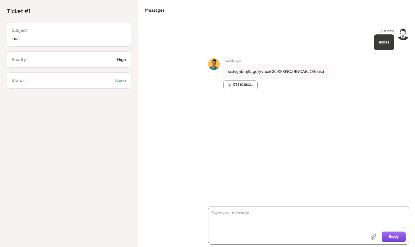The height and width of the screenshot is (247, 415).
Task: Click the textarea resize handle
Action: pyautogui.click(x=404, y=228)
